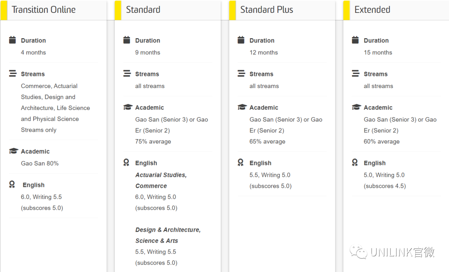Click the calendar icon under Transition Online
This screenshot has width=449, height=272.
pyautogui.click(x=12, y=40)
